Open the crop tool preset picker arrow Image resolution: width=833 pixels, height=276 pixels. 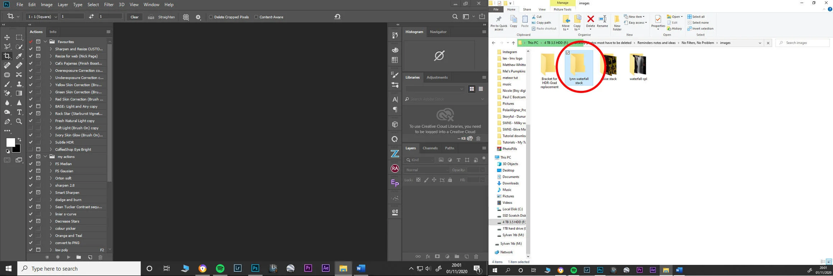18,17
